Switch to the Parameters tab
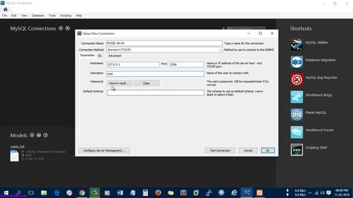Screen dimensions: 353x198 87,55
